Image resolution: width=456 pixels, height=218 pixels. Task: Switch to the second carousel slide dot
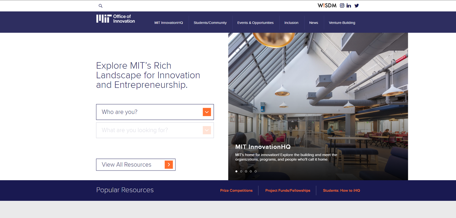241,171
